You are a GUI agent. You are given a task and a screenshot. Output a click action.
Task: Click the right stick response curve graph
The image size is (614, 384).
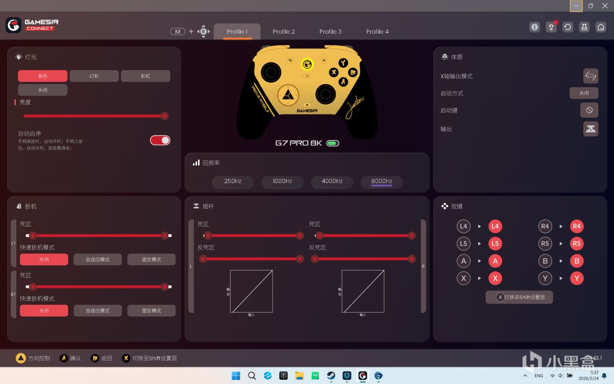363,291
